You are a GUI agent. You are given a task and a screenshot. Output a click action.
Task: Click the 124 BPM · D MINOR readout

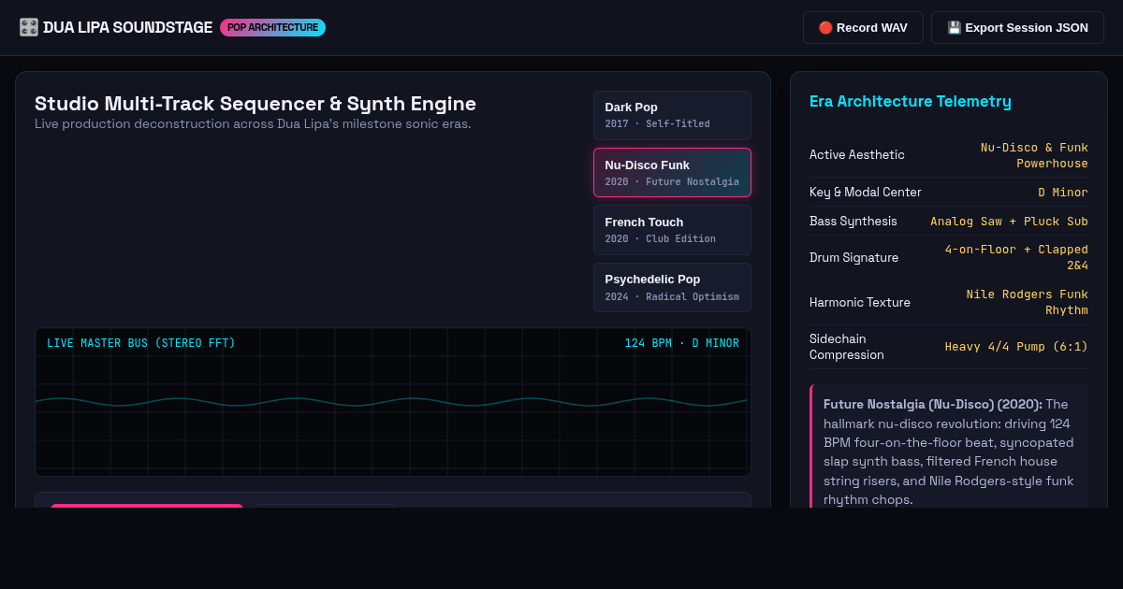681,343
